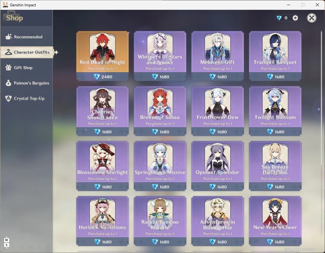325x253 pixels.
Task: Select the Hurlock Variations outfit
Action: (102, 221)
